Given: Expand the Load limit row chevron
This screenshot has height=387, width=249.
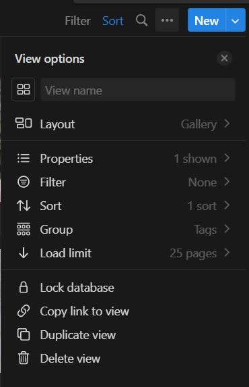Looking at the screenshot, I should [x=227, y=253].
